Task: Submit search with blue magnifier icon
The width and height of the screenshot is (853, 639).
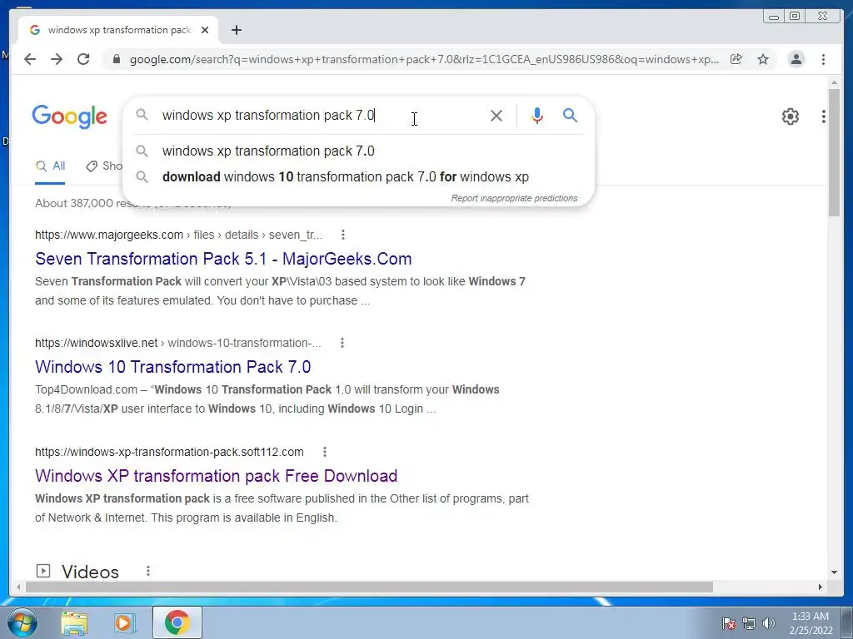Action: tap(570, 115)
